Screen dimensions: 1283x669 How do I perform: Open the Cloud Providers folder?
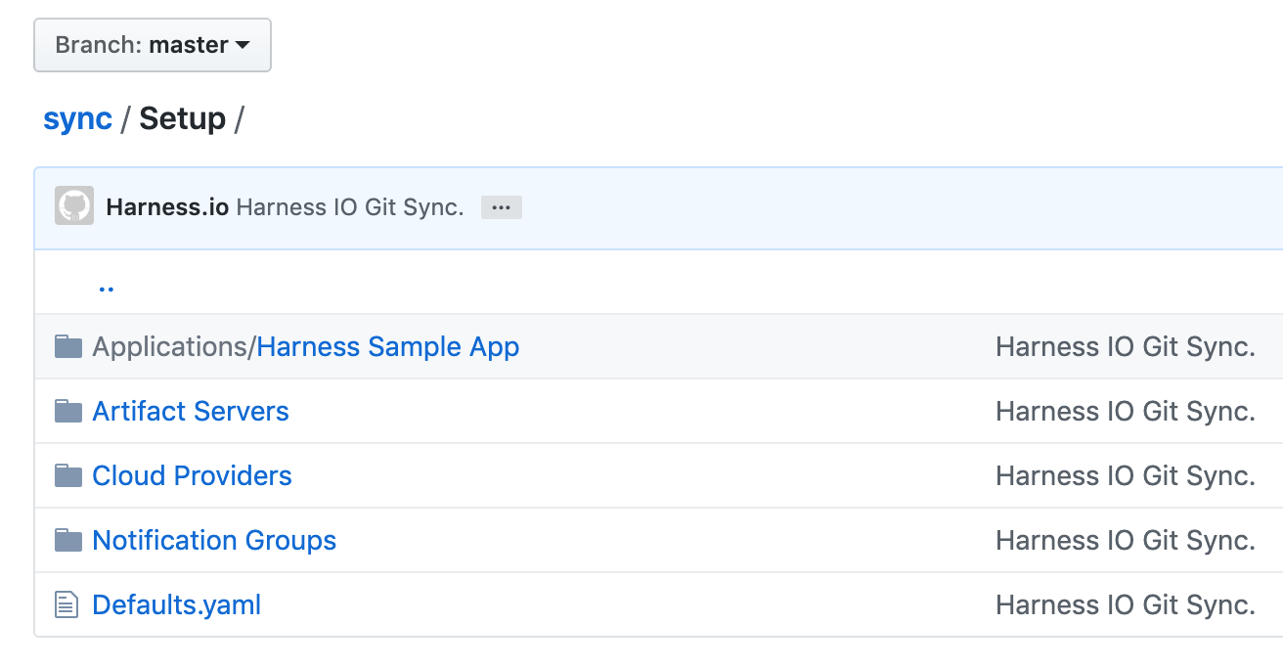click(x=192, y=475)
